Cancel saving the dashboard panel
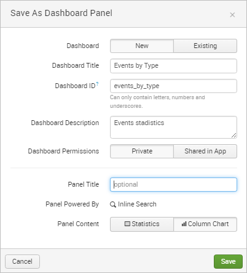The width and height of the screenshot is (247, 273). click(x=22, y=261)
